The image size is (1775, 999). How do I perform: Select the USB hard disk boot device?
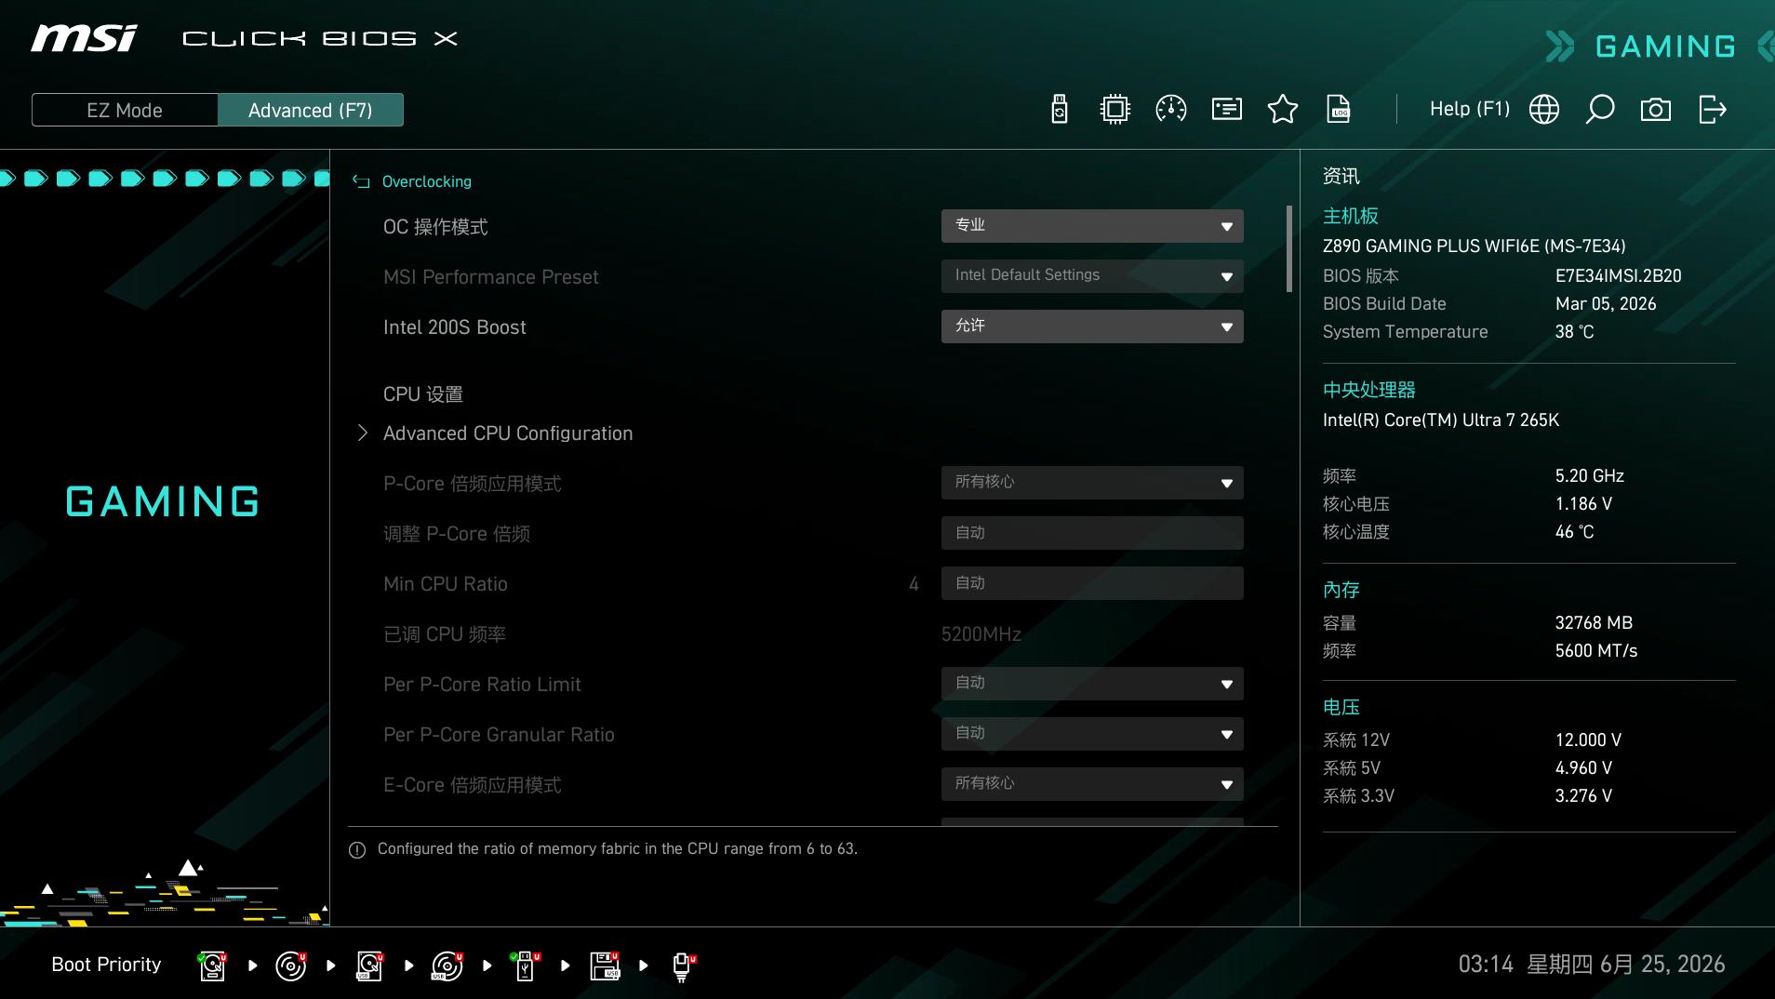[369, 966]
